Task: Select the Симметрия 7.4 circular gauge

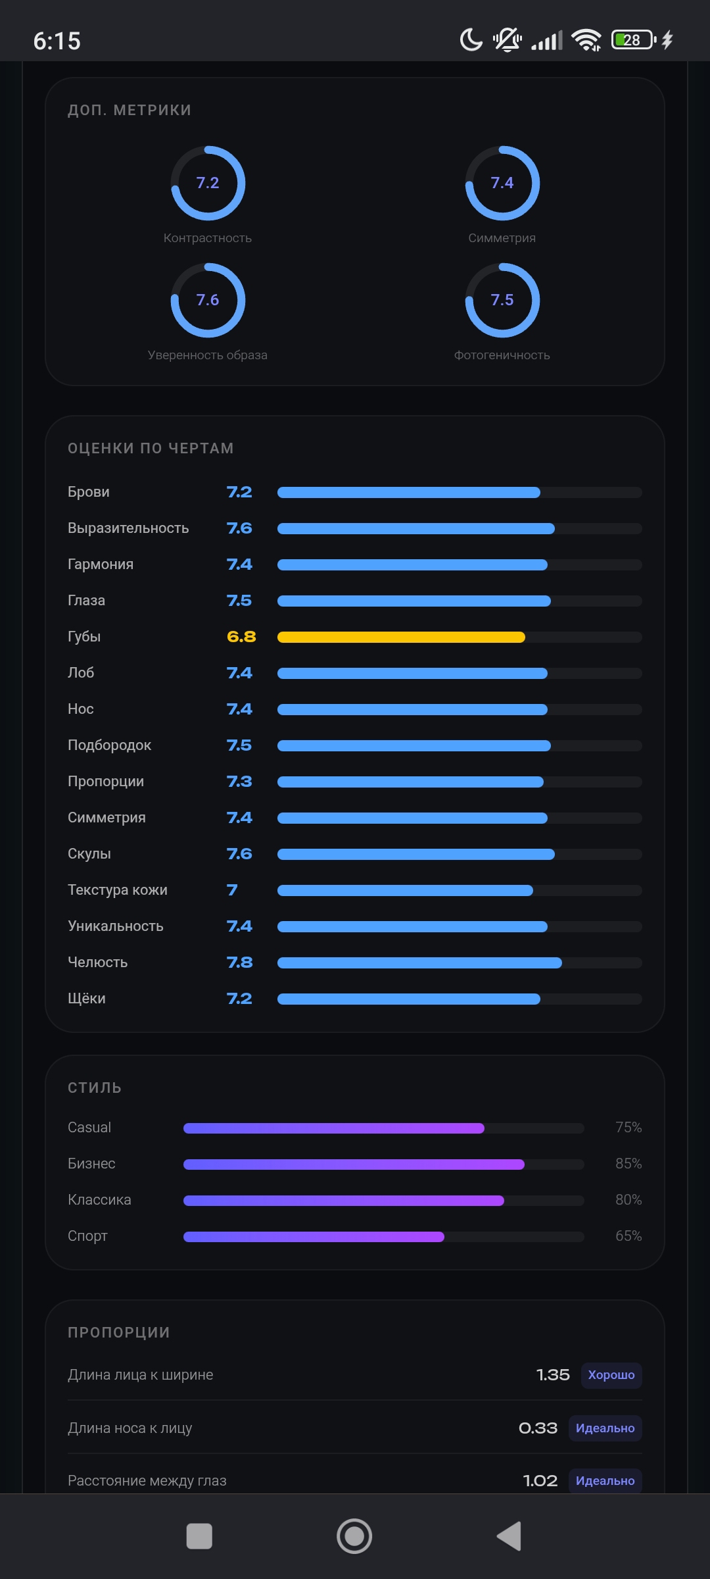Action: [502, 183]
